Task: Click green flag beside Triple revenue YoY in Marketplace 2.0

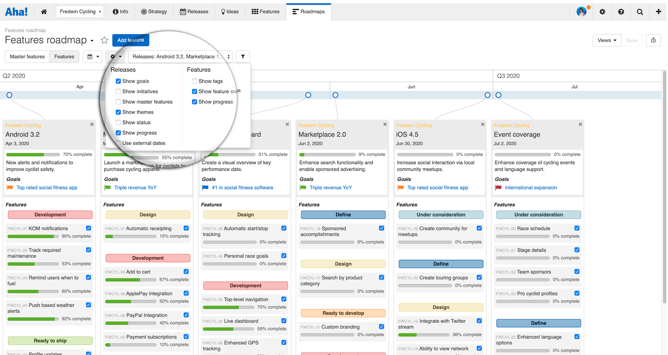Action: [303, 188]
